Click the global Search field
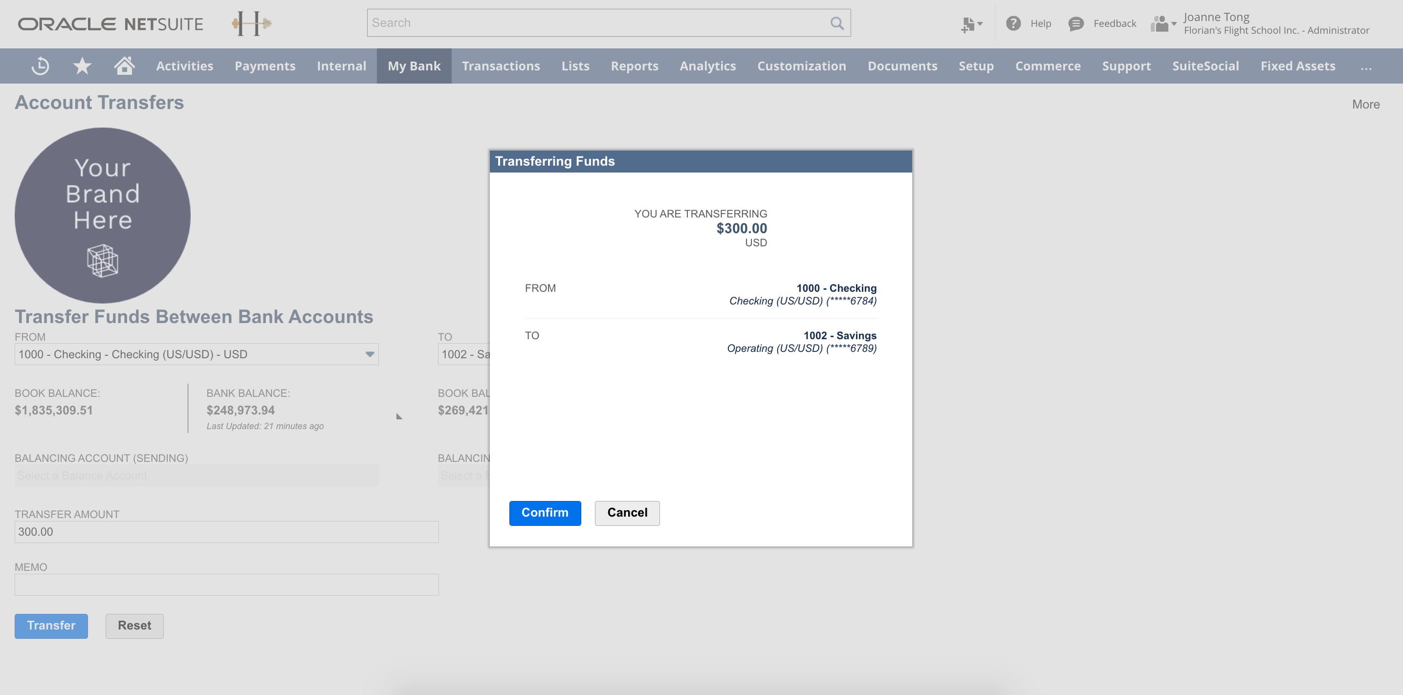The height and width of the screenshot is (695, 1403). [x=596, y=23]
